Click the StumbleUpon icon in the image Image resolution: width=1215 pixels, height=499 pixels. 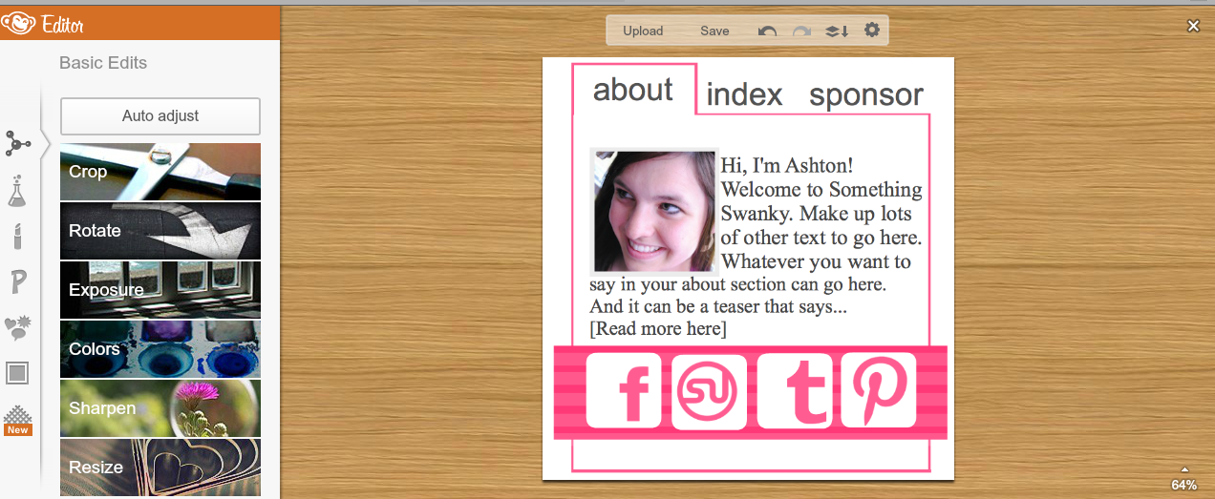coord(709,390)
